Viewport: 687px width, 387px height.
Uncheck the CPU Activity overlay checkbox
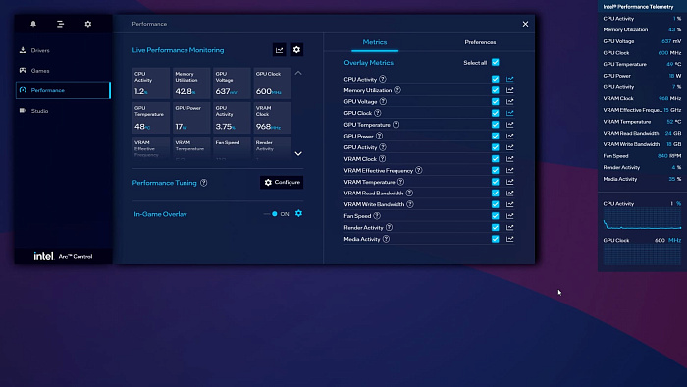(495, 79)
